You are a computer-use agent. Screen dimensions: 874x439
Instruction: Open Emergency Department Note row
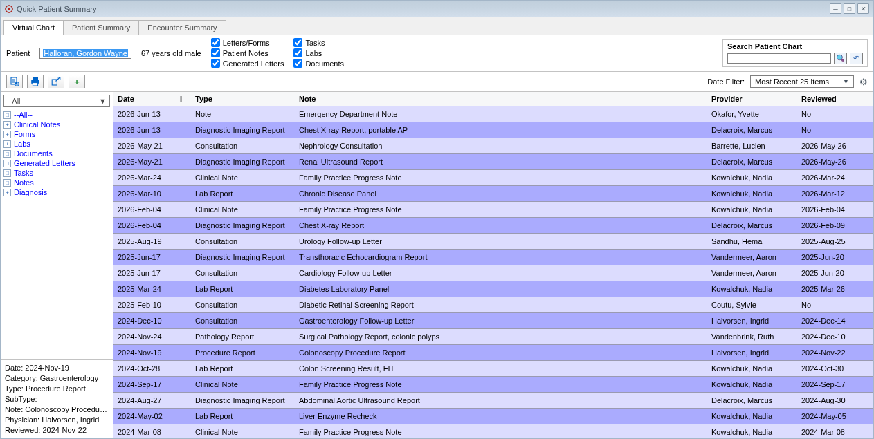click(493, 114)
